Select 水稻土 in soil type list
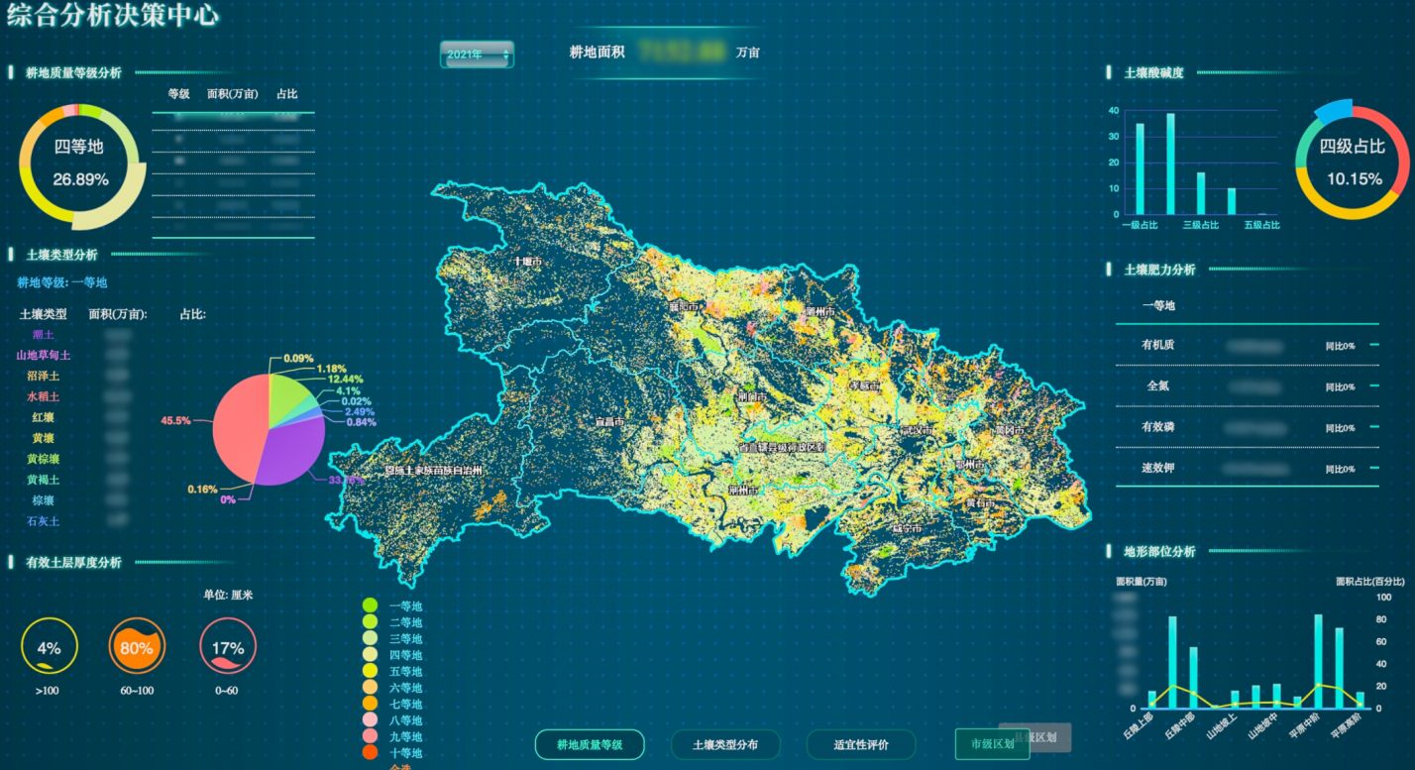1415x770 pixels. 44,396
